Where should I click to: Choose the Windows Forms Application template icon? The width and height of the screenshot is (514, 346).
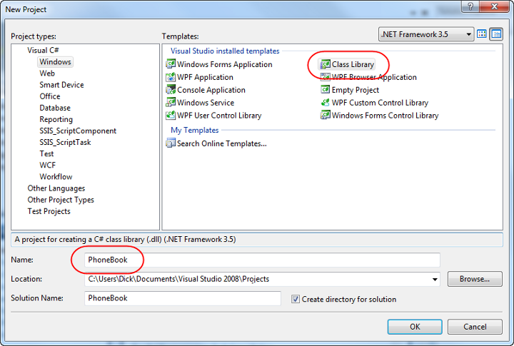tap(171, 64)
